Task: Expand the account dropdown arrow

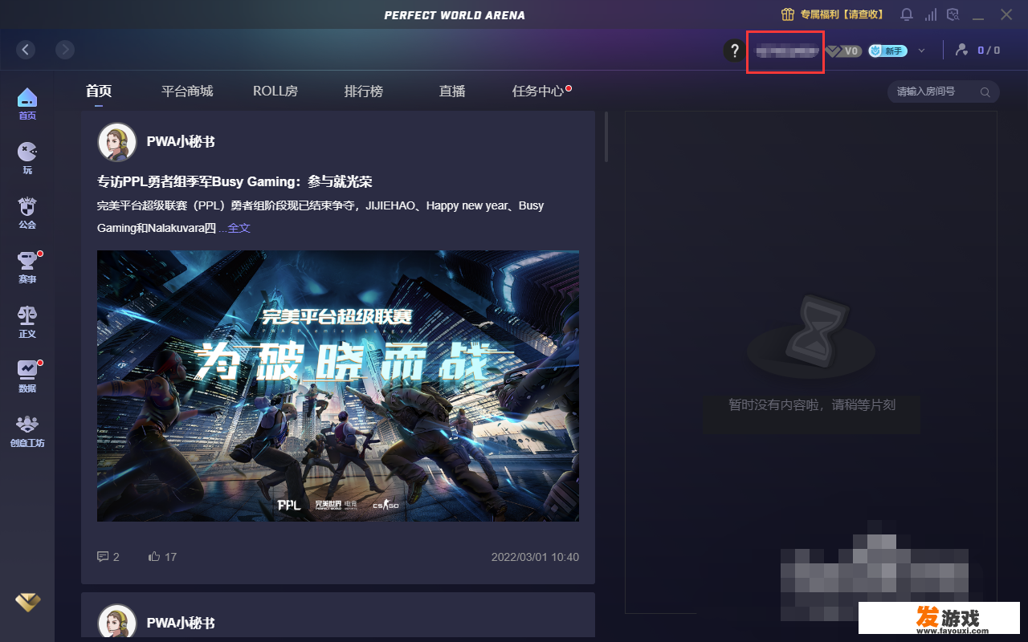Action: pyautogui.click(x=921, y=51)
